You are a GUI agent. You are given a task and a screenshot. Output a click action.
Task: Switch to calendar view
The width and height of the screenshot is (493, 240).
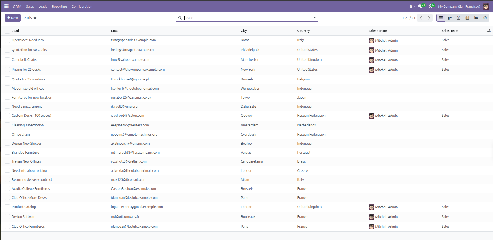458,18
